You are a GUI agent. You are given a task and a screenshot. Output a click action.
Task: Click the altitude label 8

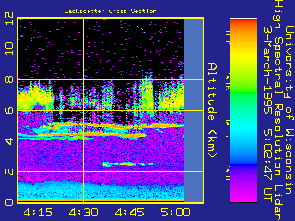(x=9, y=79)
